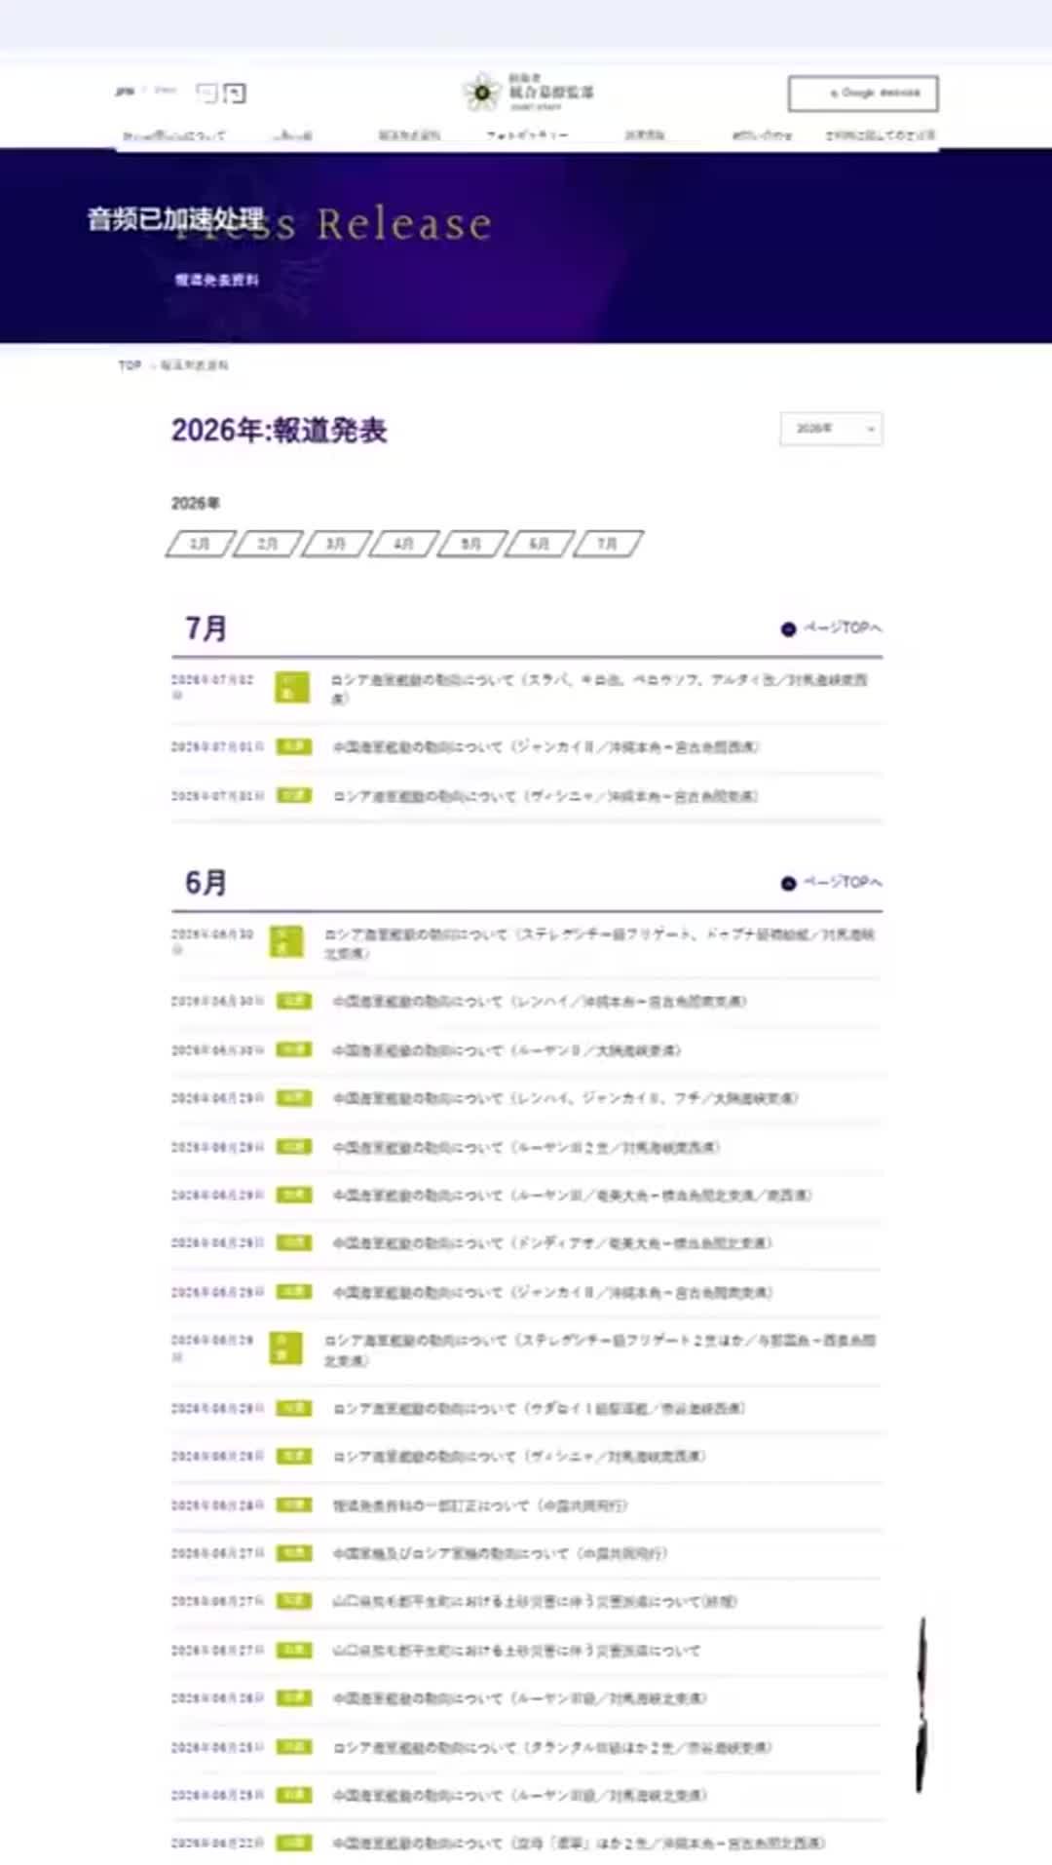The image size is (1052, 1865).
Task: Jump to the 4月 month tab
Action: pyautogui.click(x=404, y=544)
